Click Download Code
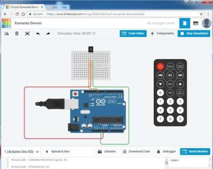This screenshot has width=213, height=169. click(x=136, y=152)
